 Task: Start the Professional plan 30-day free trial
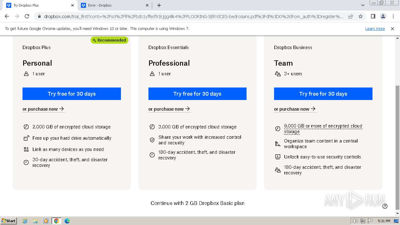click(x=197, y=94)
